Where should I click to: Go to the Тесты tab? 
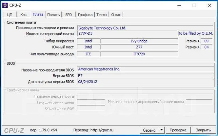pos(102,15)
